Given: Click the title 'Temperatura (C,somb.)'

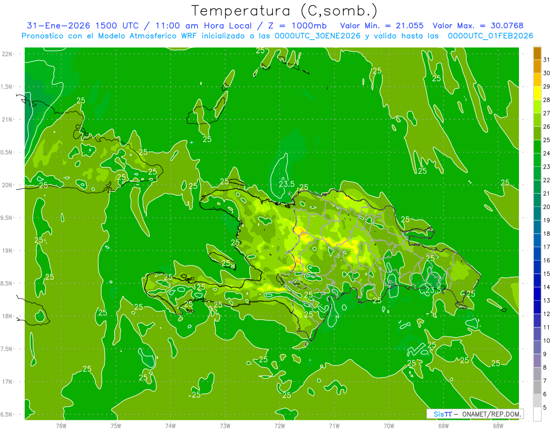Looking at the screenshot, I should click(x=284, y=11).
